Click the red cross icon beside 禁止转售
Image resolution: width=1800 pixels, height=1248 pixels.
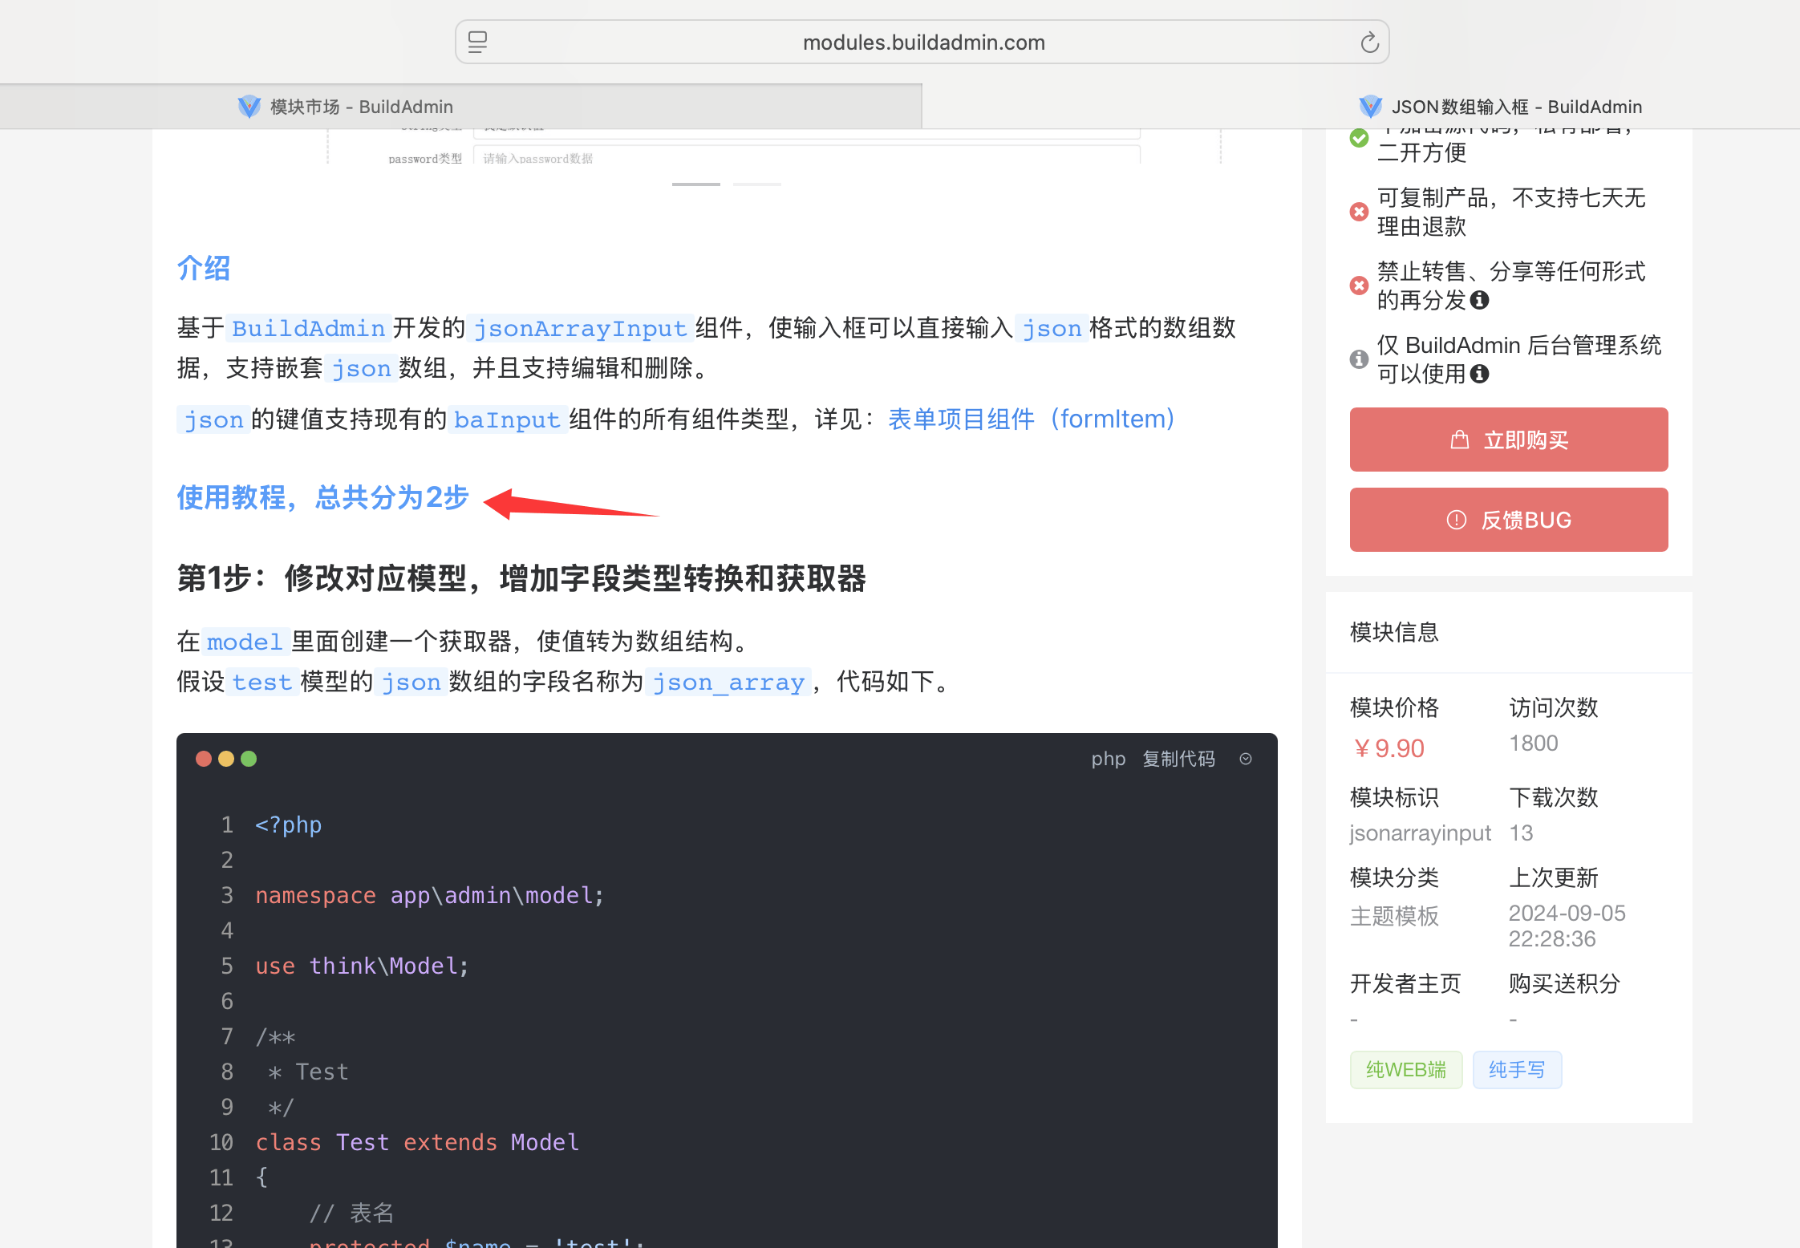pos(1359,286)
